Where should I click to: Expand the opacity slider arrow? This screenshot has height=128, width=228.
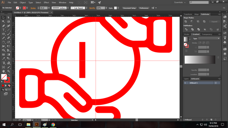[x=107, y=8]
